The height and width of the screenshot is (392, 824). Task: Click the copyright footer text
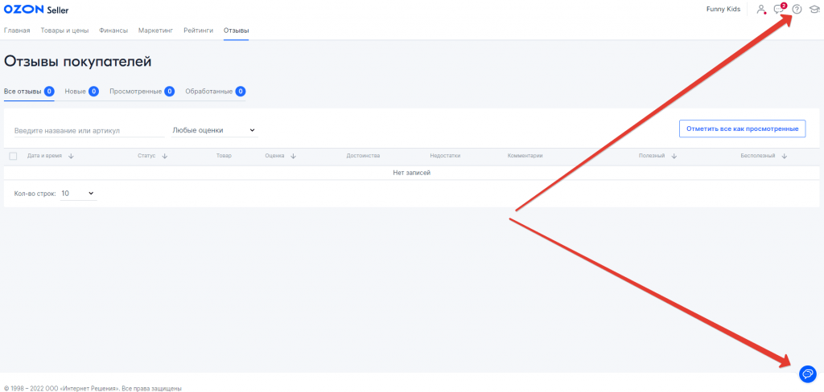pyautogui.click(x=93, y=388)
